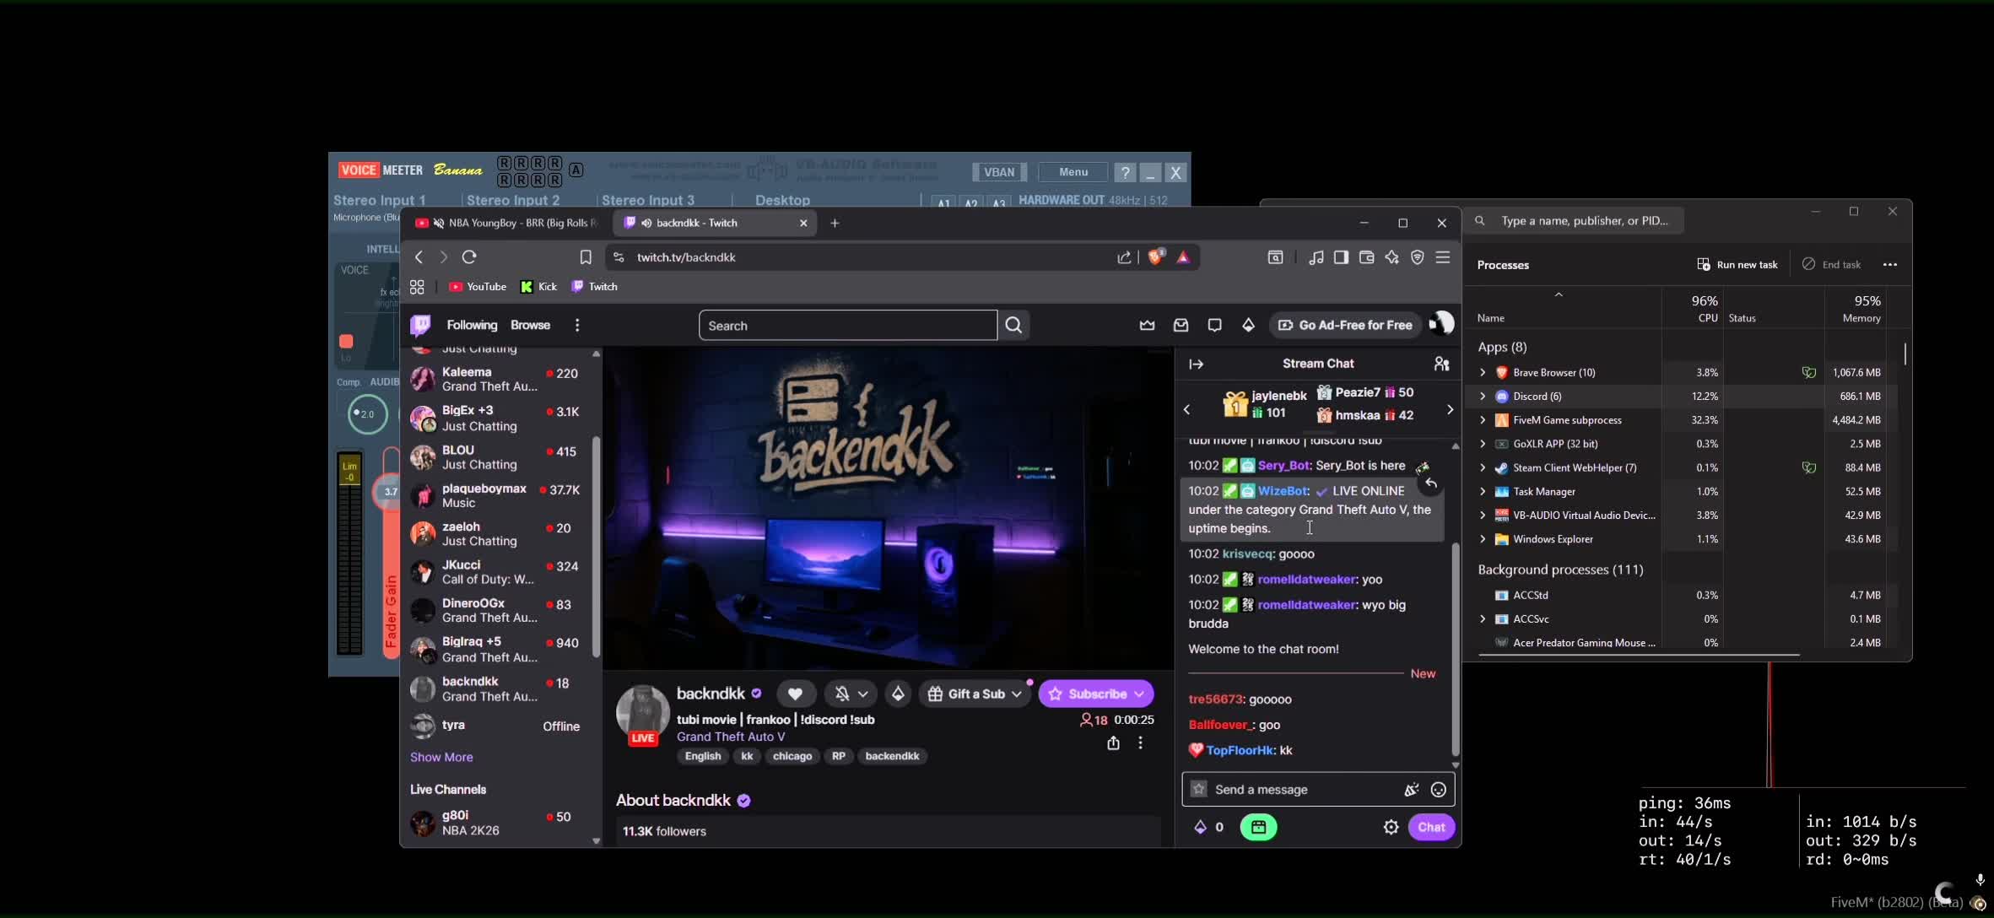
Task: Open the VoiceMeeter Menu
Action: click(1072, 172)
